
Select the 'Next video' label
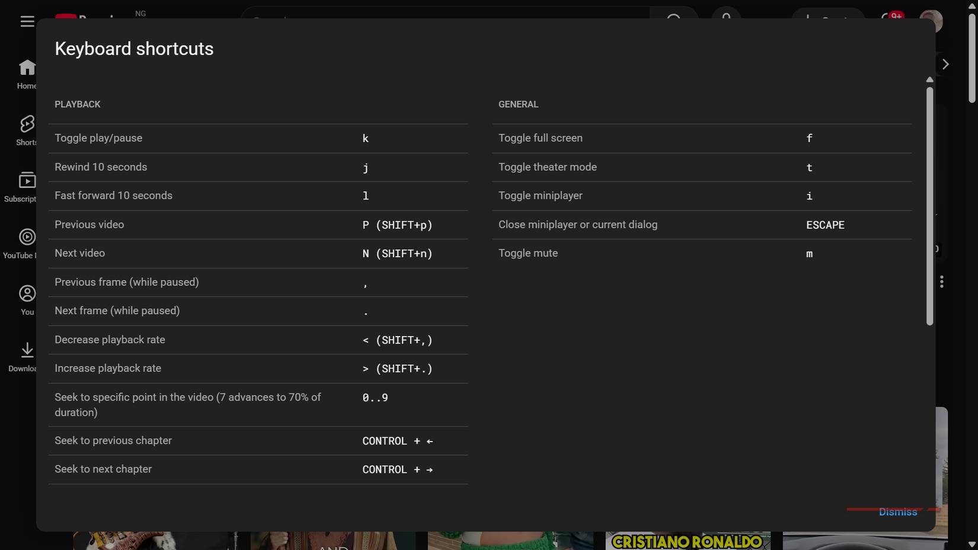pos(80,253)
